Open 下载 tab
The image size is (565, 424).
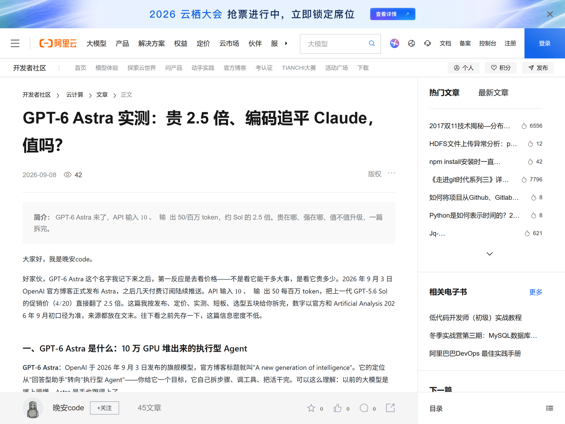(x=363, y=68)
